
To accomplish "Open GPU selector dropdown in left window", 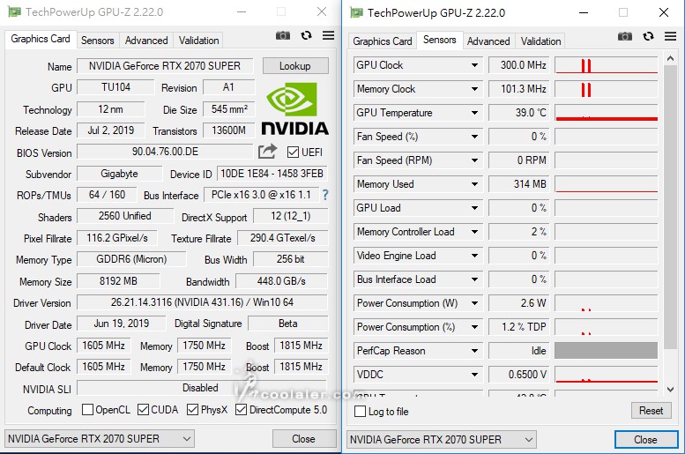I will (100, 439).
